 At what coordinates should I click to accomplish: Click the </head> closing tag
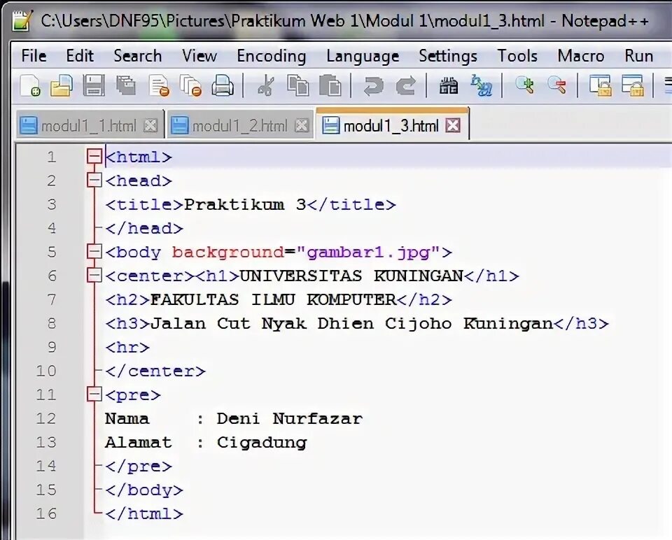tap(144, 228)
